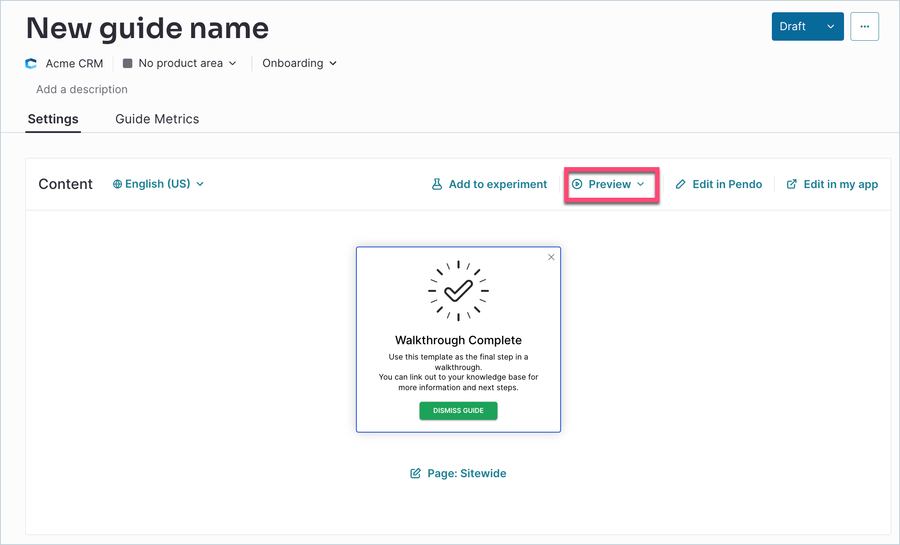This screenshot has height=545, width=900.
Task: Click the gray product area color square
Action: (x=128, y=63)
